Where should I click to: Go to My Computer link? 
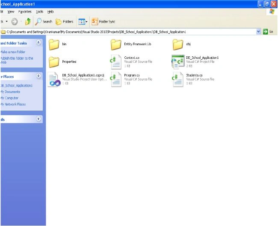coord(9,98)
